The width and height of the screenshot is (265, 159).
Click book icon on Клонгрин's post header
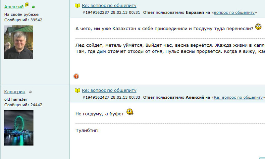pos(78,91)
